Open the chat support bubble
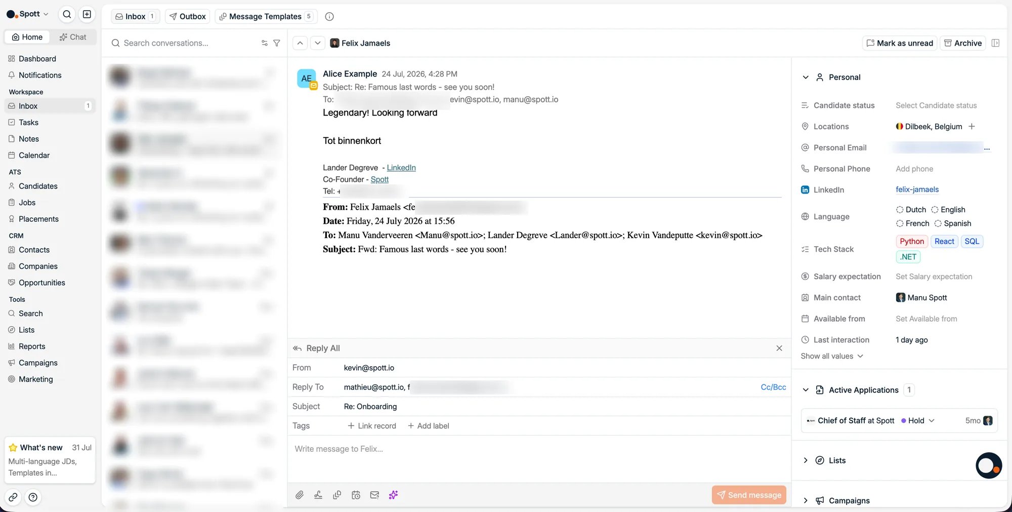1012x512 pixels. point(989,465)
